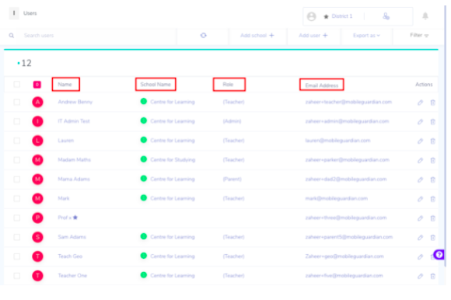Select Madam Maths row checkbox
This screenshot has width=451, height=300.
17,160
